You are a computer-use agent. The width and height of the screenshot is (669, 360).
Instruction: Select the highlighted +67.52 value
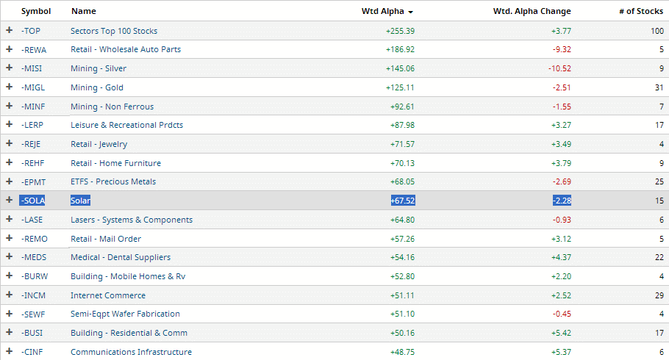point(402,201)
